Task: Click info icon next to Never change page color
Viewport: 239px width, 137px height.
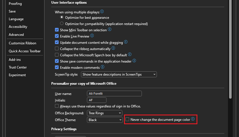Action: pos(193,119)
